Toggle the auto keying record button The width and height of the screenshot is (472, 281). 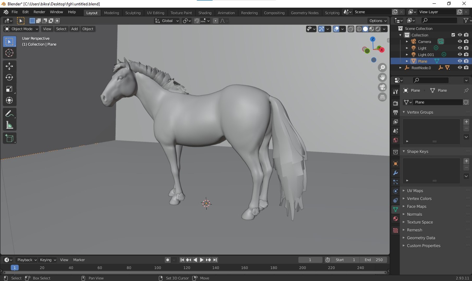(x=168, y=260)
